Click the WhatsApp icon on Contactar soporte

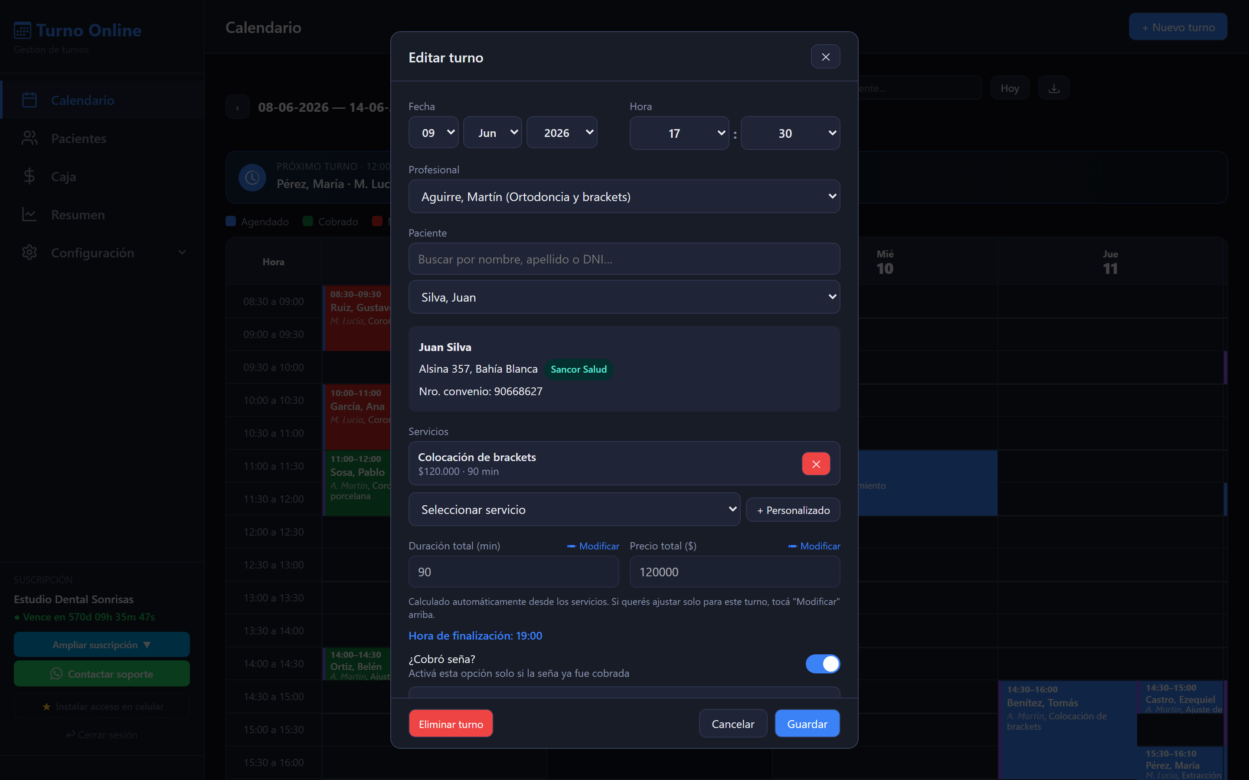pyautogui.click(x=56, y=674)
